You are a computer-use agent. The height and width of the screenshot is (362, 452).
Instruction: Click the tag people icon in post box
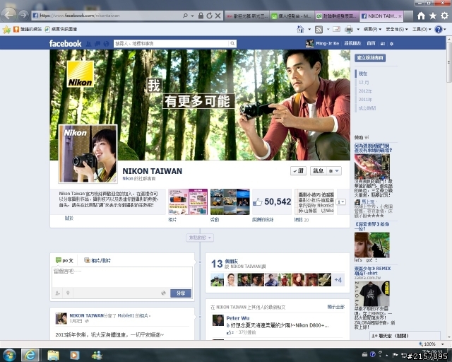(x=58, y=293)
